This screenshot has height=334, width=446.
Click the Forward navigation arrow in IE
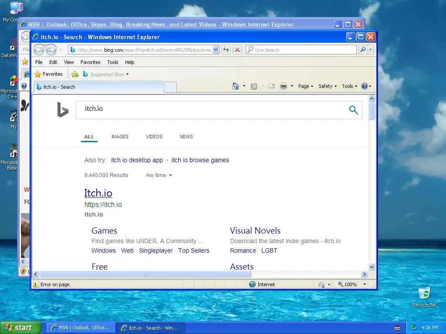tap(51, 50)
